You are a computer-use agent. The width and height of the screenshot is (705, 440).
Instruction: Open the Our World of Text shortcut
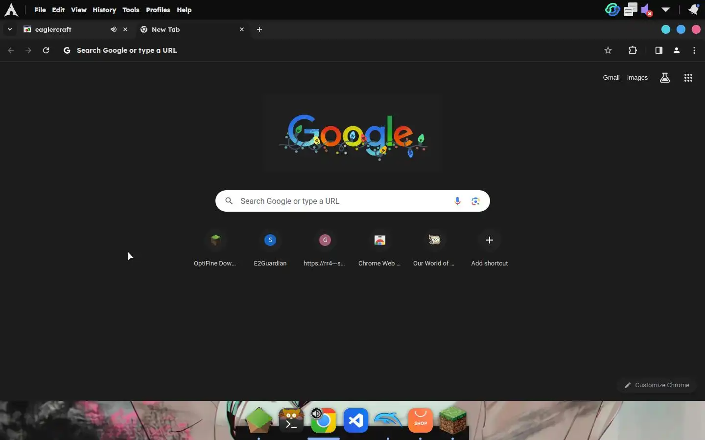[x=434, y=249]
